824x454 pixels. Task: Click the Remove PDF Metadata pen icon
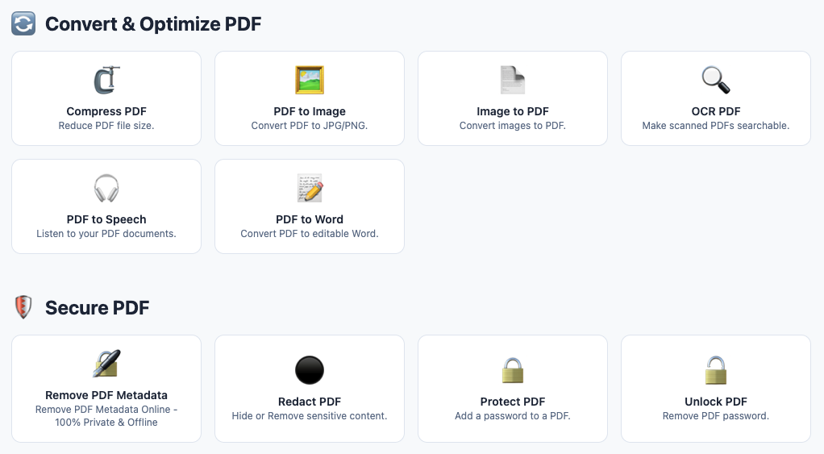(106, 364)
